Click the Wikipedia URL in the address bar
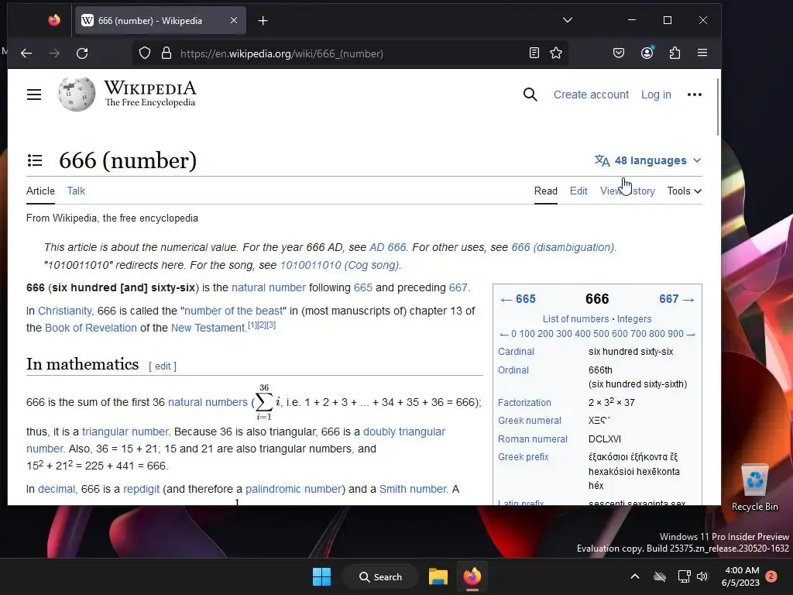 tap(282, 53)
